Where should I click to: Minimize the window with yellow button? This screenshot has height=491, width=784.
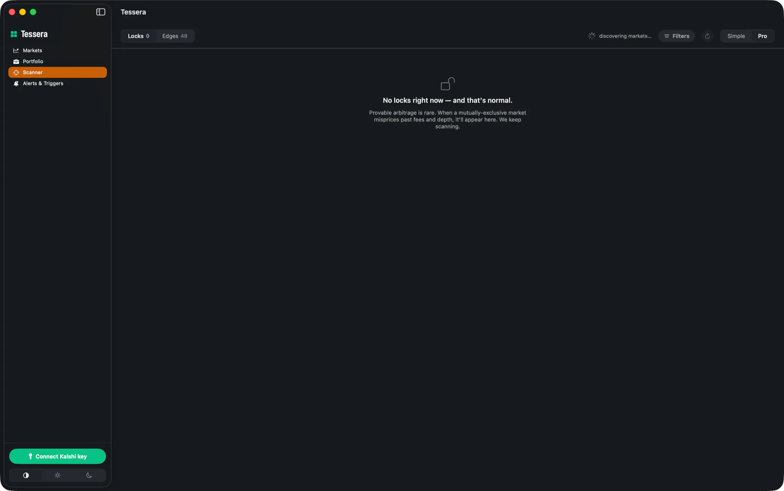coord(22,12)
